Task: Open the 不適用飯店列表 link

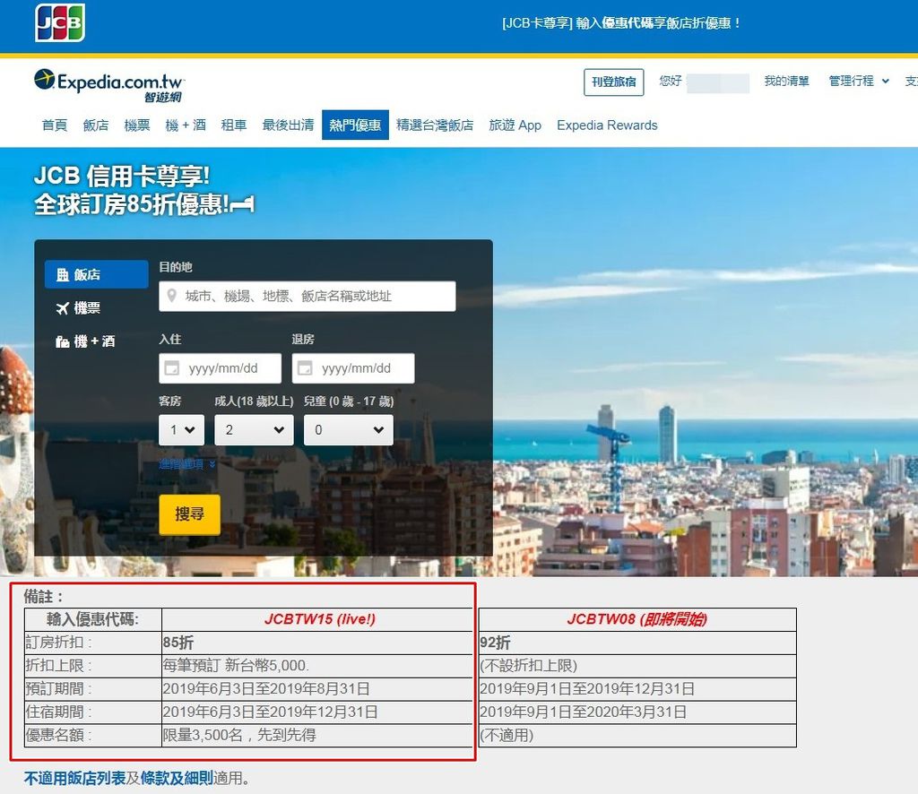Action: (x=75, y=778)
